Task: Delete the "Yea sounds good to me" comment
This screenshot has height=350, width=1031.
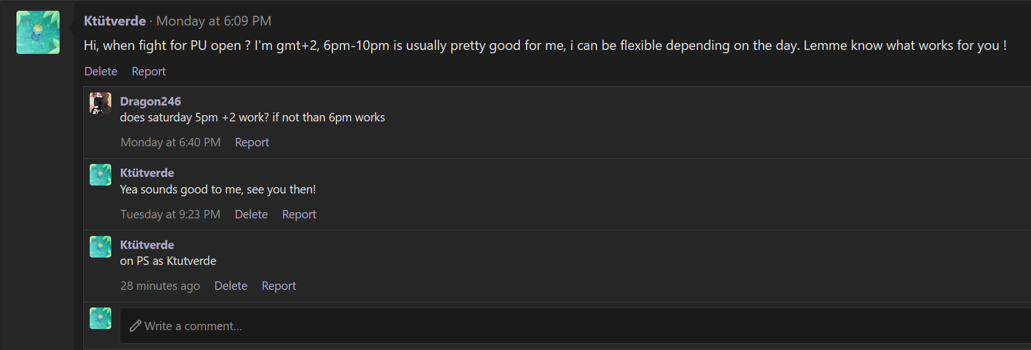Action: 251,214
